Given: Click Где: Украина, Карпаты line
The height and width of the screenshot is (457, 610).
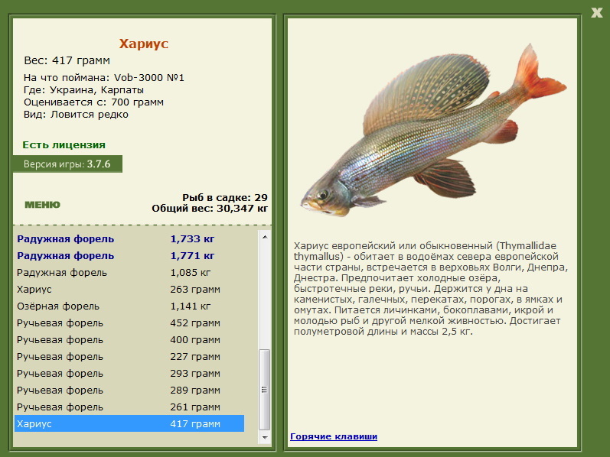Looking at the screenshot, I should [x=83, y=90].
